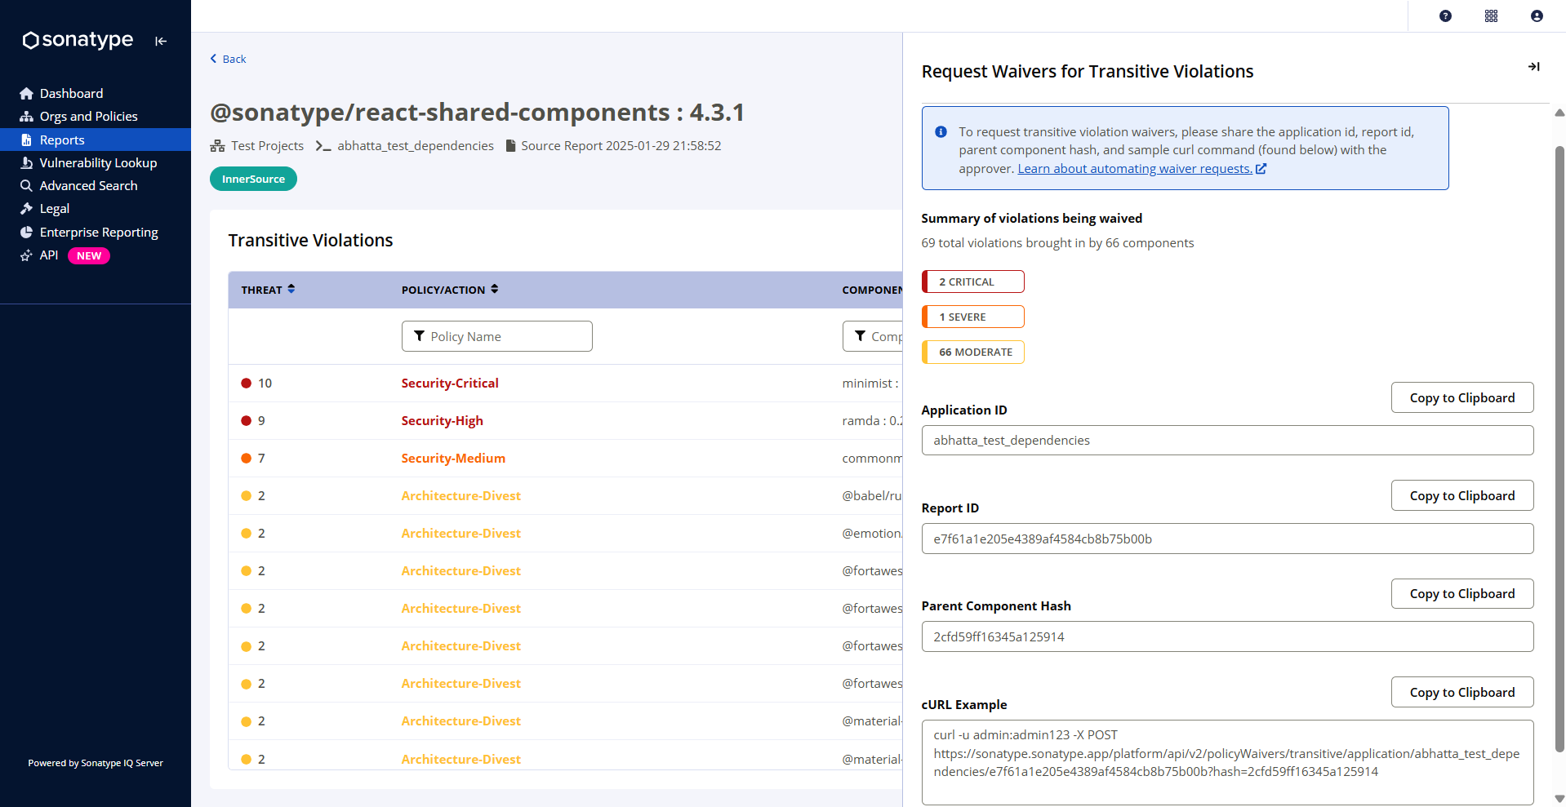Click the Dashboard home icon

[26, 94]
